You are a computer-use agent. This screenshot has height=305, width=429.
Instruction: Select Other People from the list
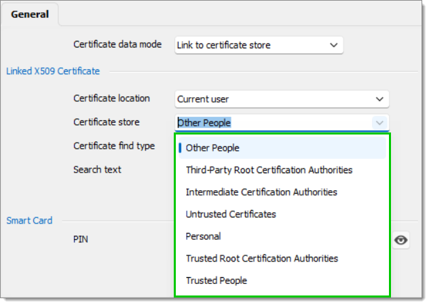click(282, 148)
